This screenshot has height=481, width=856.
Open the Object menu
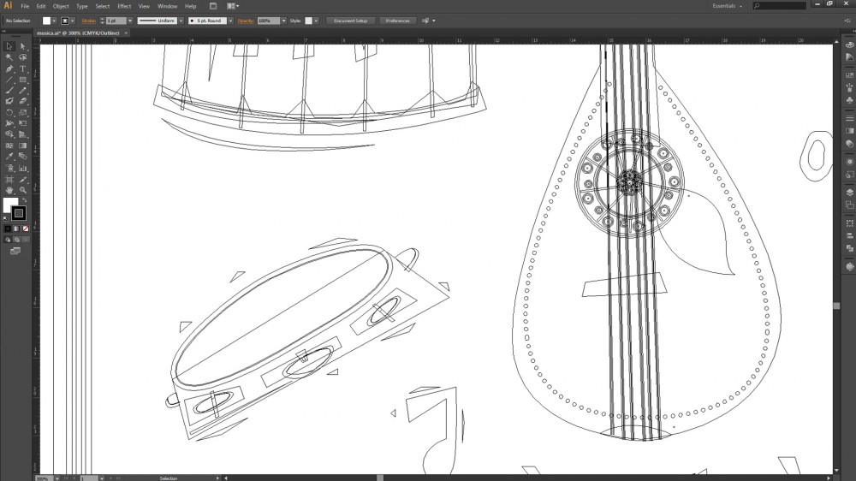61,6
